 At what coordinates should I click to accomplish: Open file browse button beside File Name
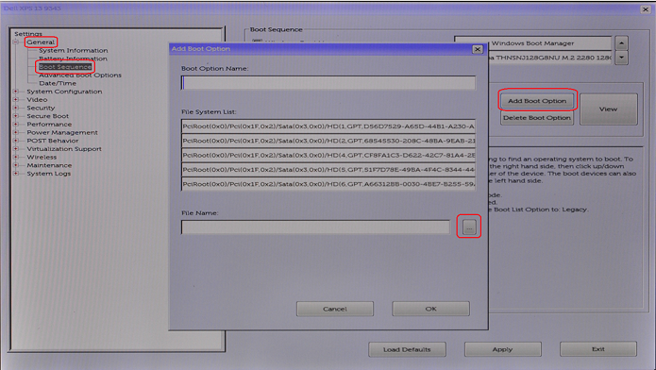pos(469,227)
